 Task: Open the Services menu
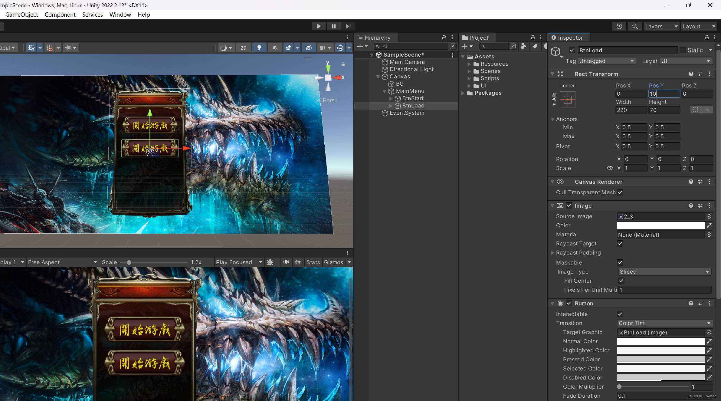92,15
